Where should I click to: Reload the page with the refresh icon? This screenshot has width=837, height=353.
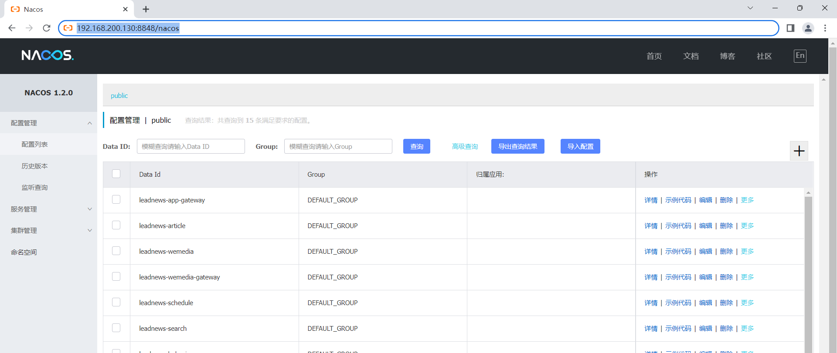pos(47,28)
